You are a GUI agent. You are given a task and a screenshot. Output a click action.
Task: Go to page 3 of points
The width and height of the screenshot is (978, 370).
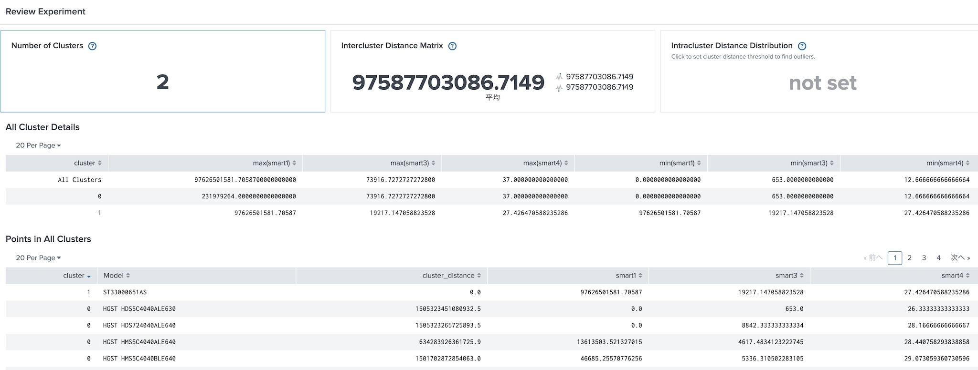pyautogui.click(x=924, y=258)
